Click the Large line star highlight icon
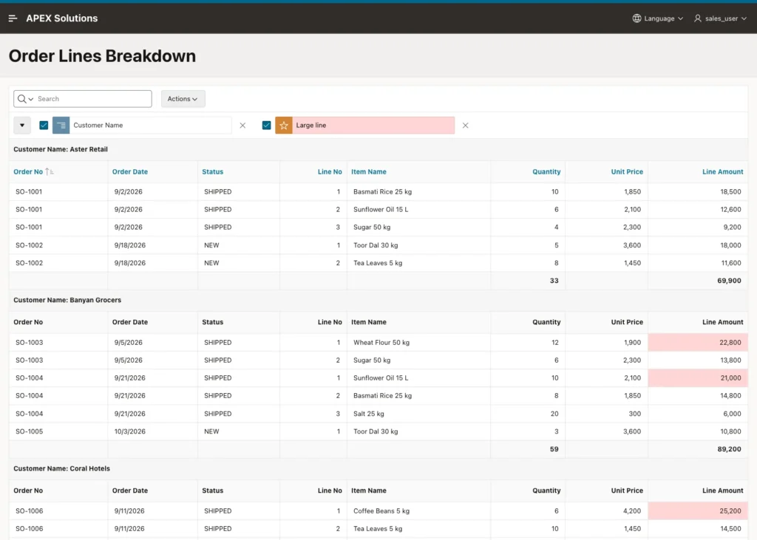Viewport: 757px width, 540px height. pyautogui.click(x=284, y=126)
